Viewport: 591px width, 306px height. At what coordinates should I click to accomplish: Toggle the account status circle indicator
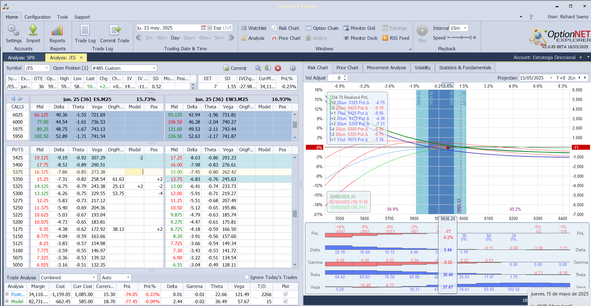click(x=580, y=57)
